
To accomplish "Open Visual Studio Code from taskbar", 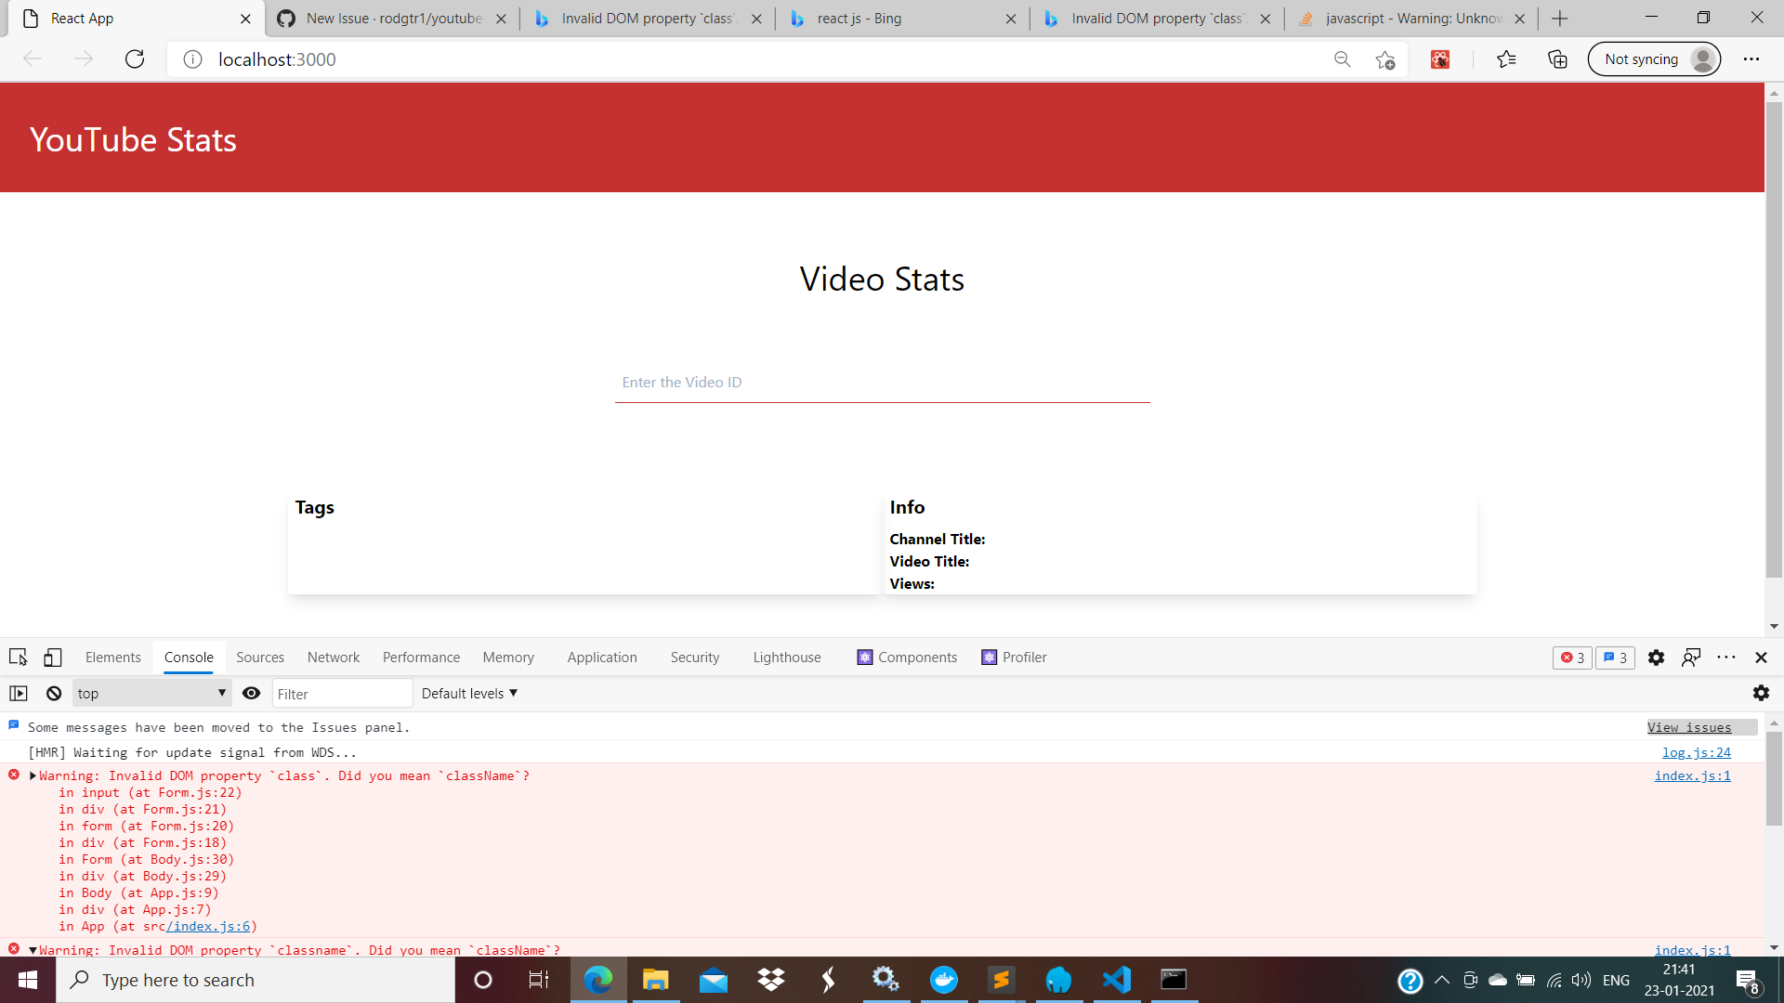I will coord(1116,980).
